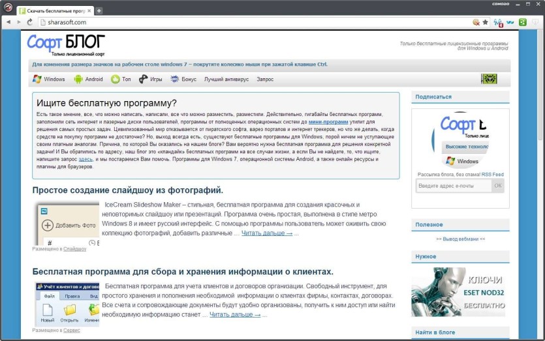Reload the page with the refresh icon
The width and height of the screenshot is (545, 341).
pyautogui.click(x=30, y=22)
